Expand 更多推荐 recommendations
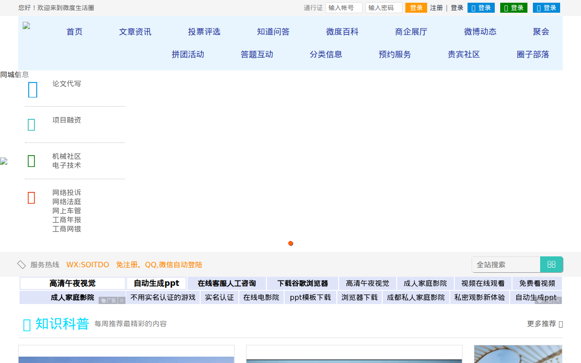 tap(542, 324)
